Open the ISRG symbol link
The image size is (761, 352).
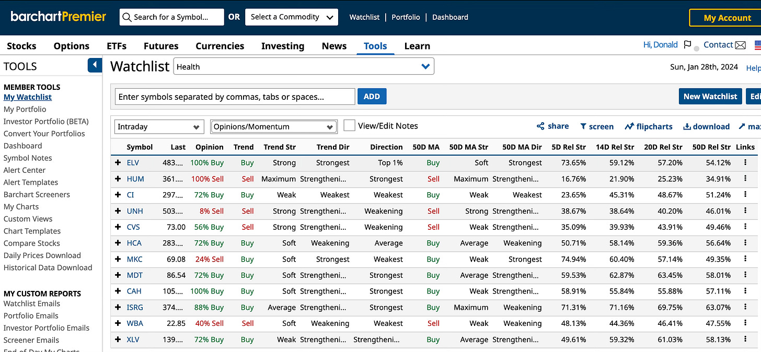point(135,307)
